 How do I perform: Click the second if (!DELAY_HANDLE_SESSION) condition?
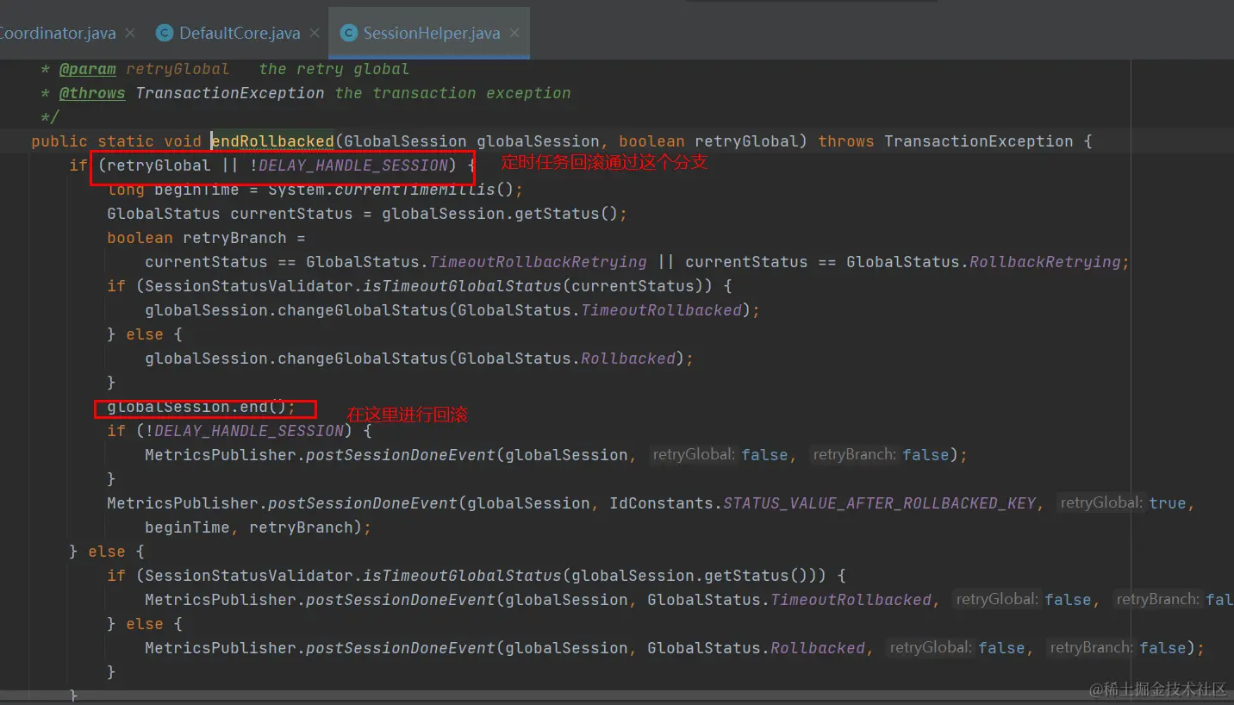point(239,431)
